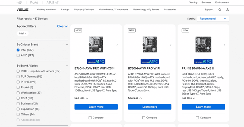Click B760M-AYW PRO WIFI motherboard image
244x127 pixels.
coord(150,44)
